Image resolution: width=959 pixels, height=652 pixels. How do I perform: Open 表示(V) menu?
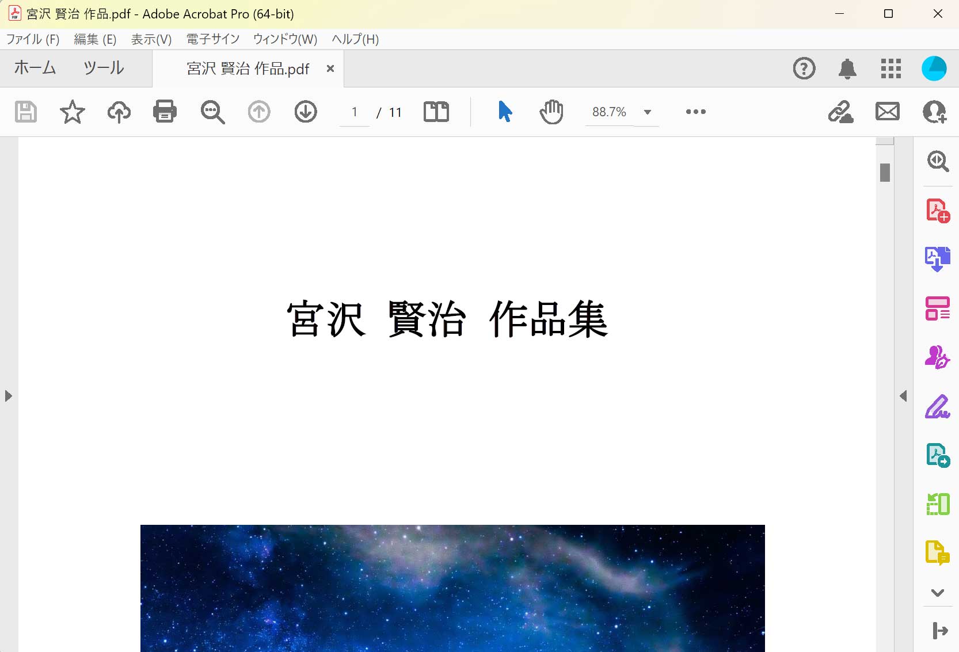pyautogui.click(x=151, y=39)
